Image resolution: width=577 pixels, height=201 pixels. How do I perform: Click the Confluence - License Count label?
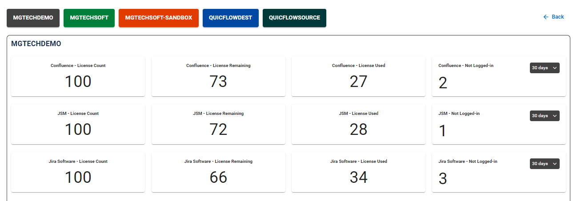pos(78,66)
